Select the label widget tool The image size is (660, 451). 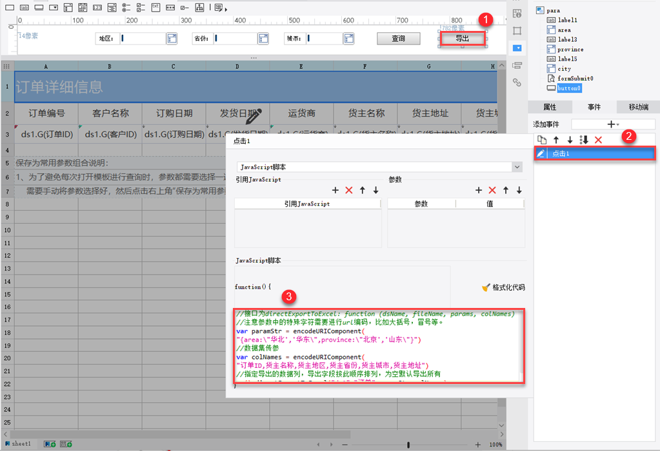pos(25,8)
